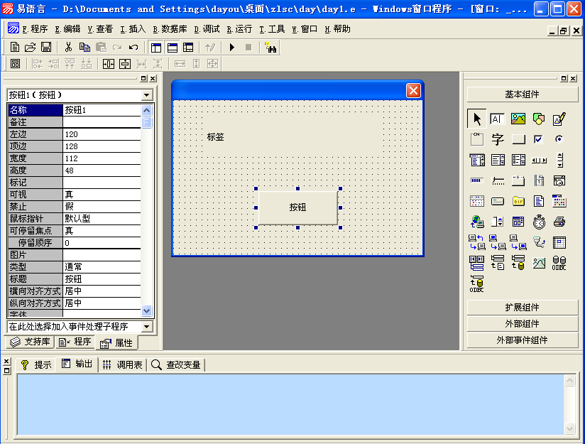
Task: Click the vertical center-in-window alignment icon
Action: click(x=125, y=64)
